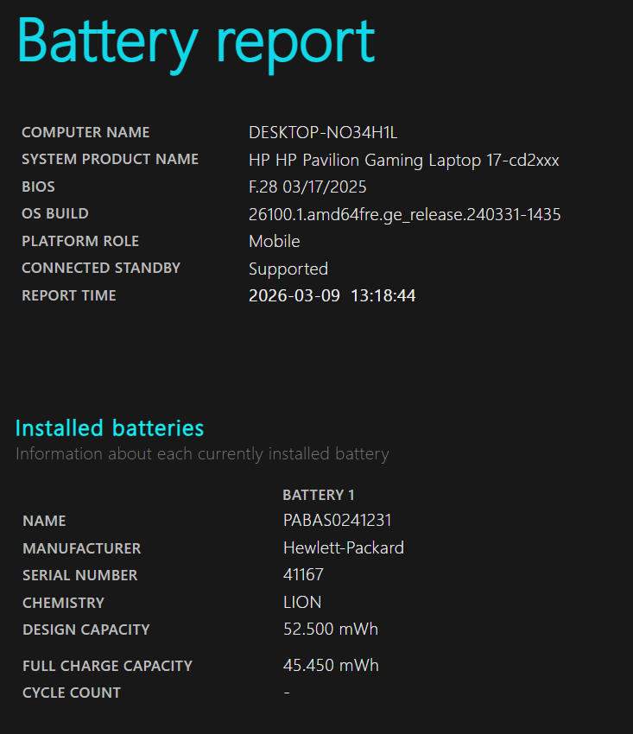Viewport: 633px width, 734px height.
Task: Click the battery name PABAS0241231
Action: click(332, 521)
